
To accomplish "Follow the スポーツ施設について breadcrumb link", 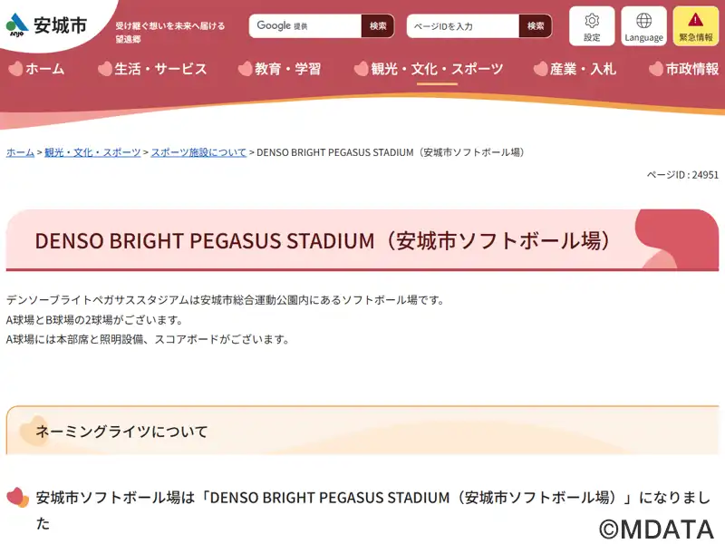I will pos(198,152).
